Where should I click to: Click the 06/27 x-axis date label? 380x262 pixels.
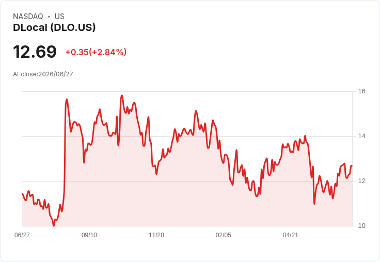tap(22, 235)
